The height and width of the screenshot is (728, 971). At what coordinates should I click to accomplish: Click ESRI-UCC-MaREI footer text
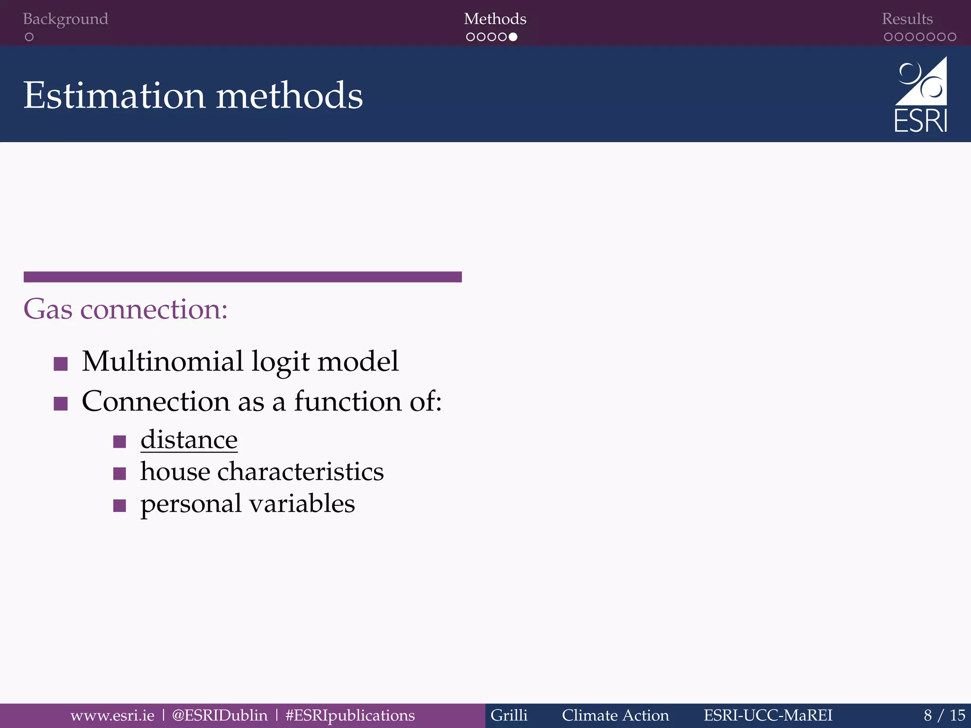click(x=768, y=715)
